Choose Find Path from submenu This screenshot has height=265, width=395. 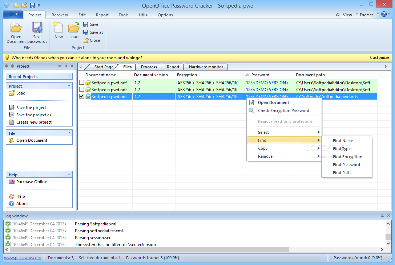point(342,173)
